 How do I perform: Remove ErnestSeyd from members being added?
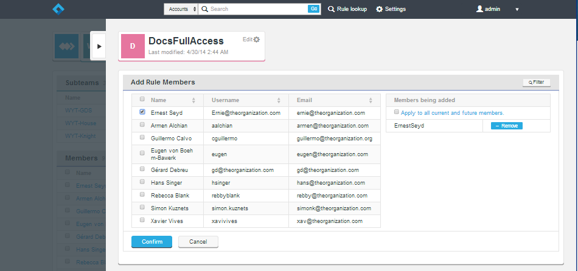click(x=506, y=126)
